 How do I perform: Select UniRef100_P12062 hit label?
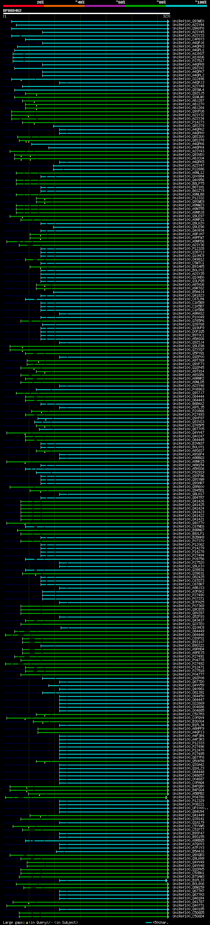188,545
